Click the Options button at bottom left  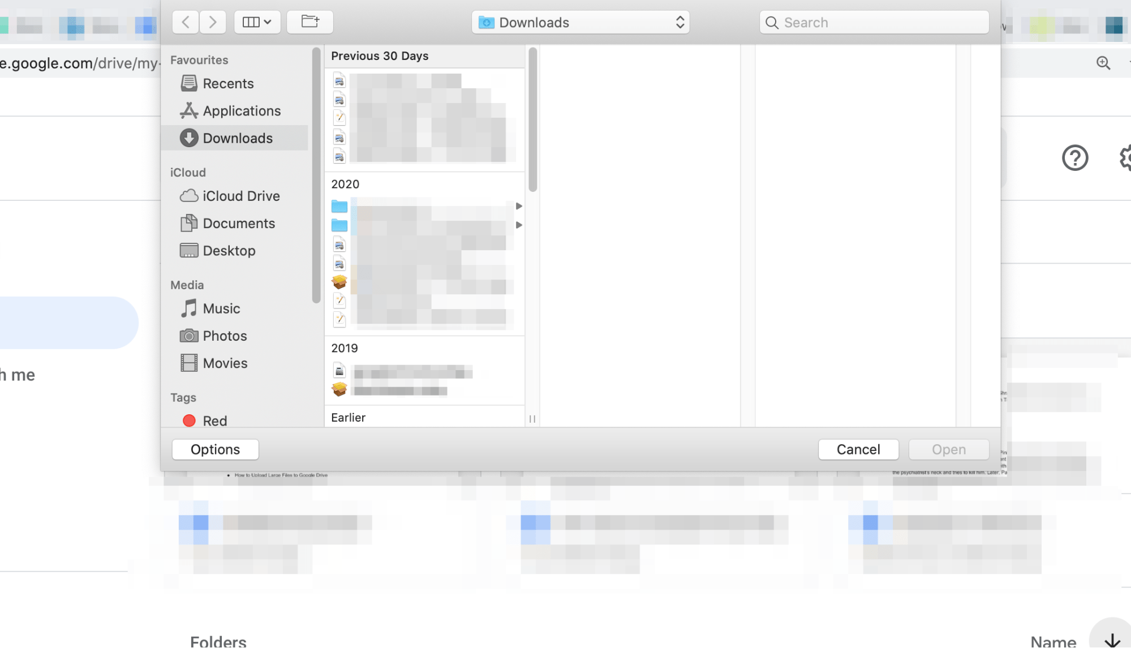(x=215, y=449)
